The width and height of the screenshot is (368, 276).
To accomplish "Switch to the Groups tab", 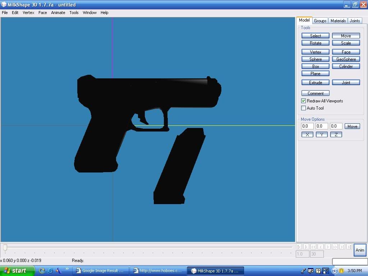I will (x=320, y=20).
